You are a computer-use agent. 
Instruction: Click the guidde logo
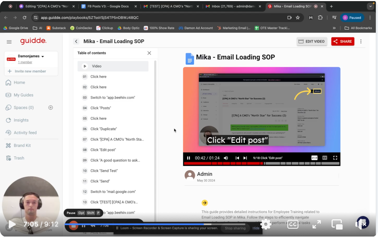pyautogui.click(x=33, y=41)
